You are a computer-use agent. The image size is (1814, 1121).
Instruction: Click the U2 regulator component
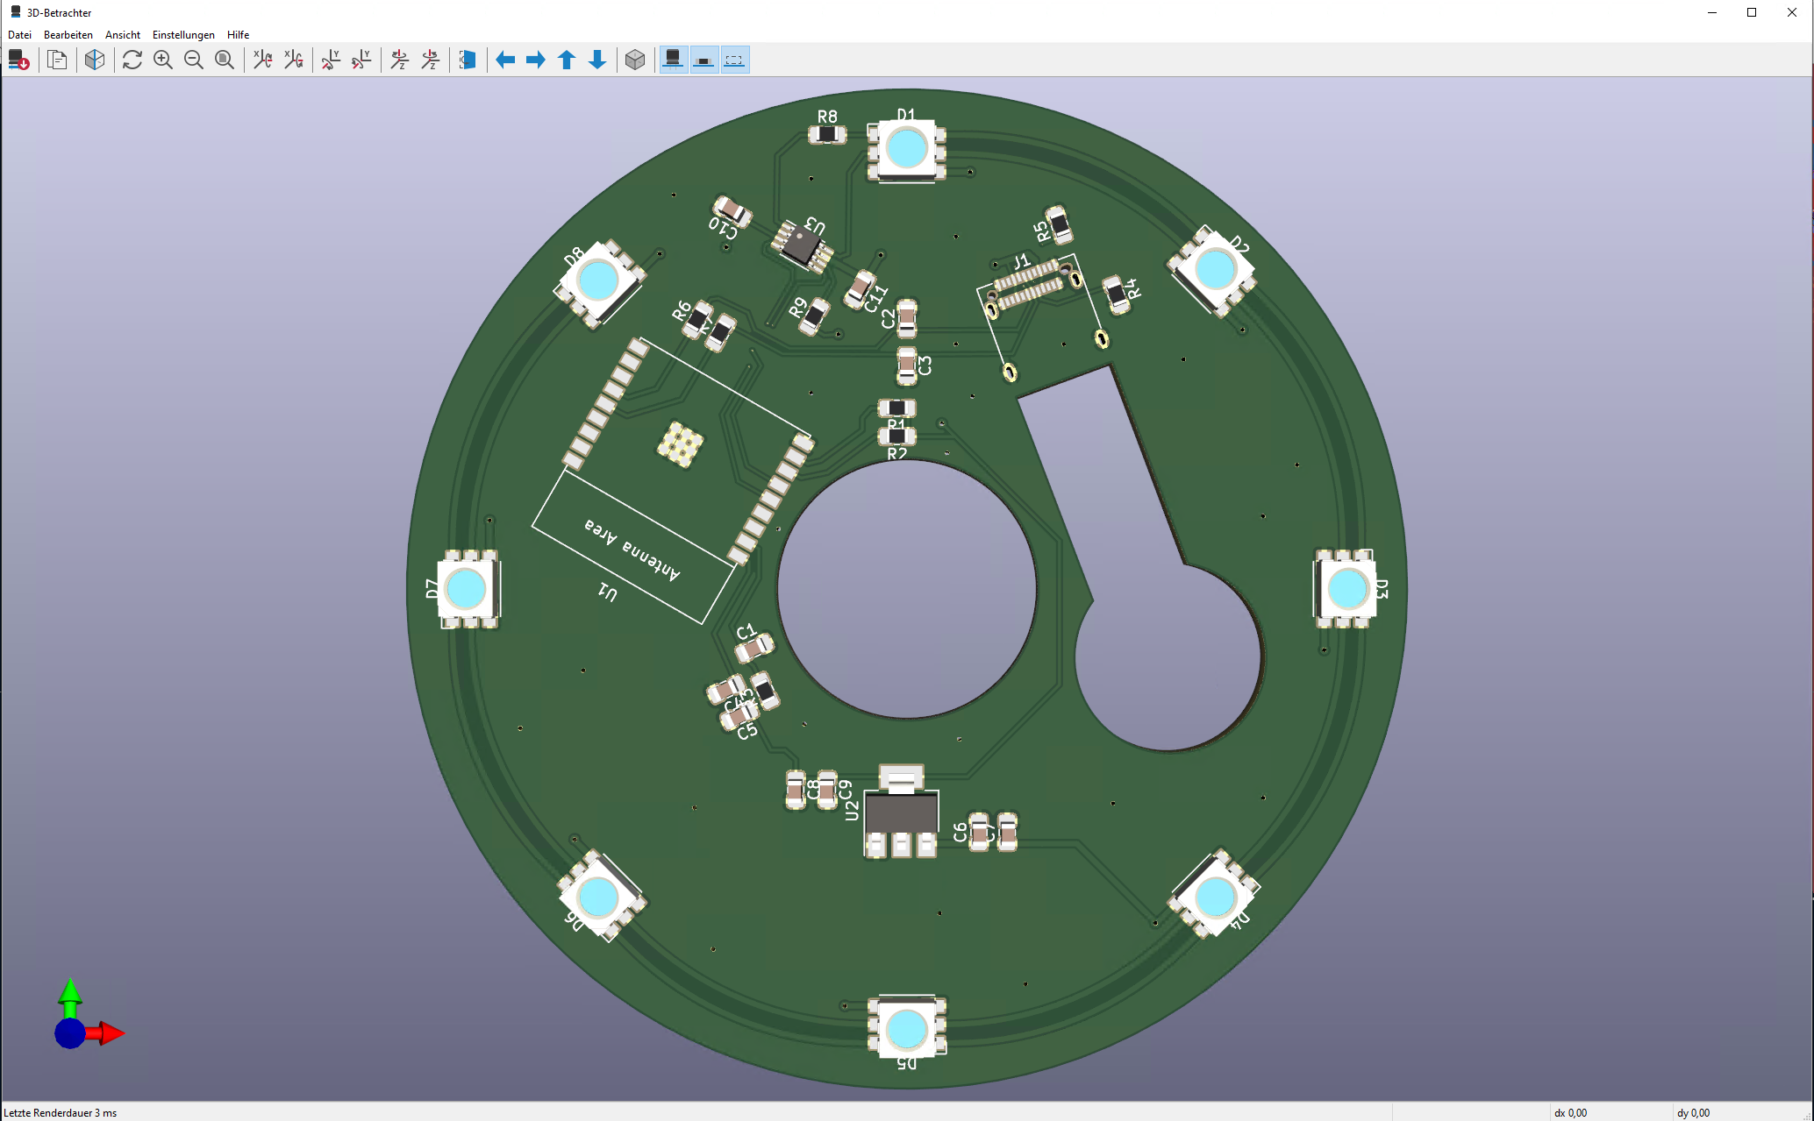coord(901,813)
